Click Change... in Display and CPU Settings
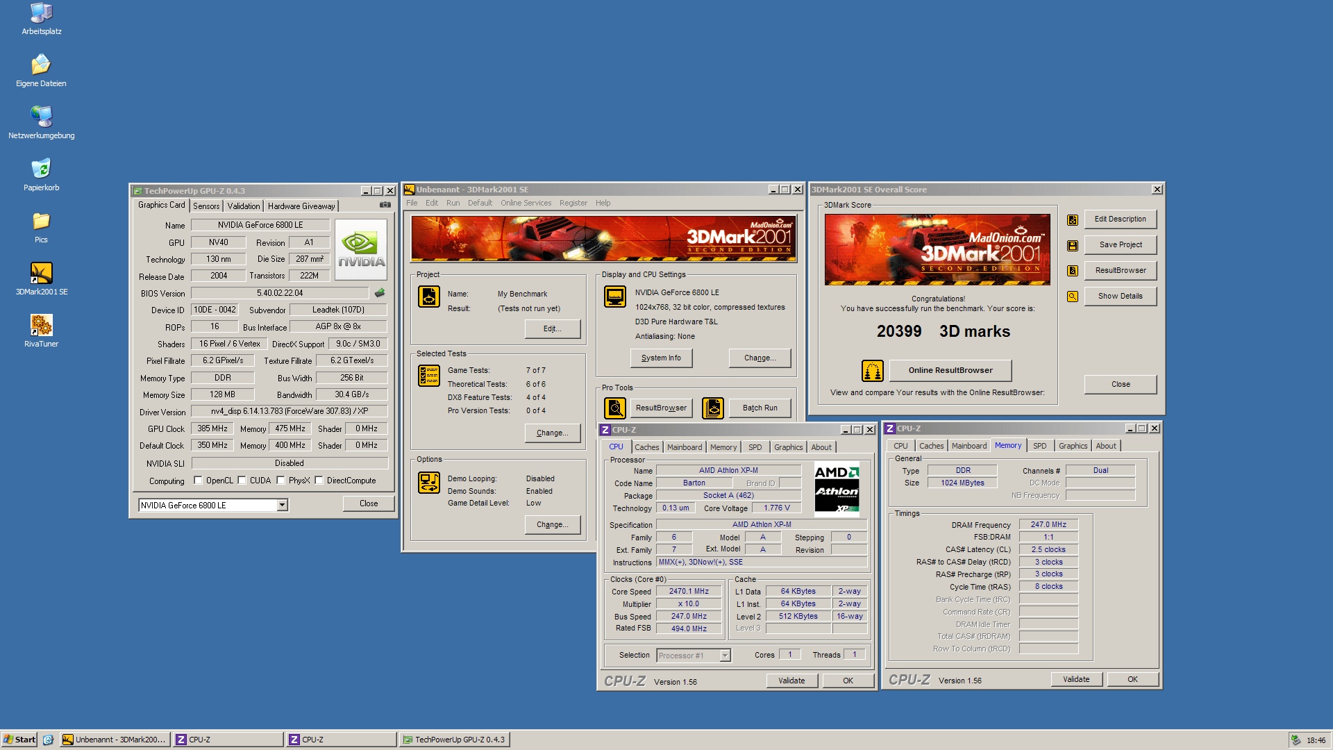This screenshot has height=750, width=1333. pos(760,358)
